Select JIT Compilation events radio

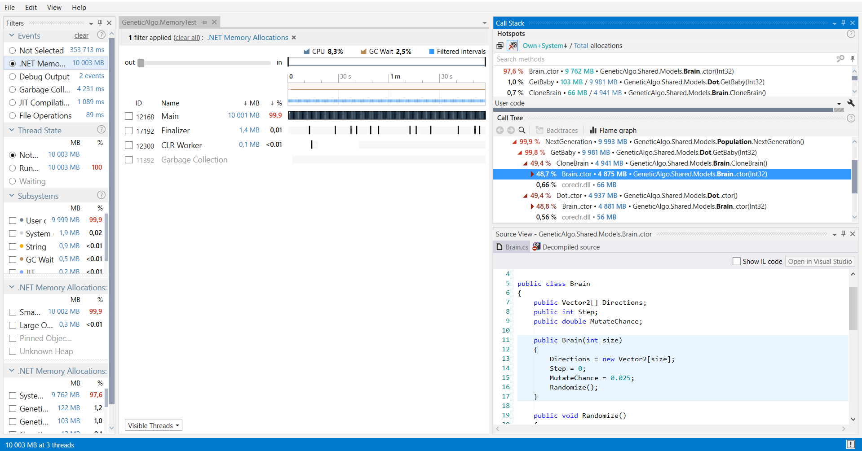pos(13,103)
